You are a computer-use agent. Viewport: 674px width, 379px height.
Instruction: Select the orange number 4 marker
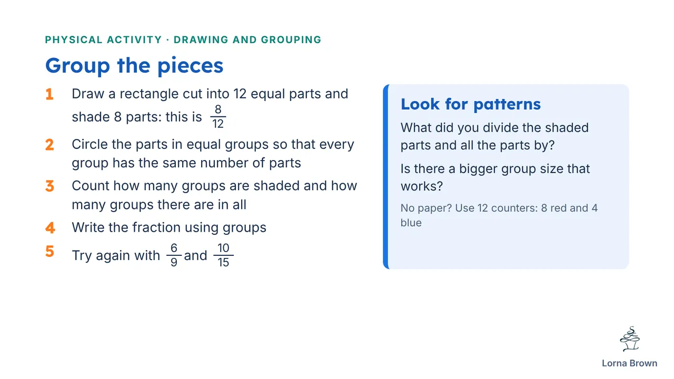[50, 227]
